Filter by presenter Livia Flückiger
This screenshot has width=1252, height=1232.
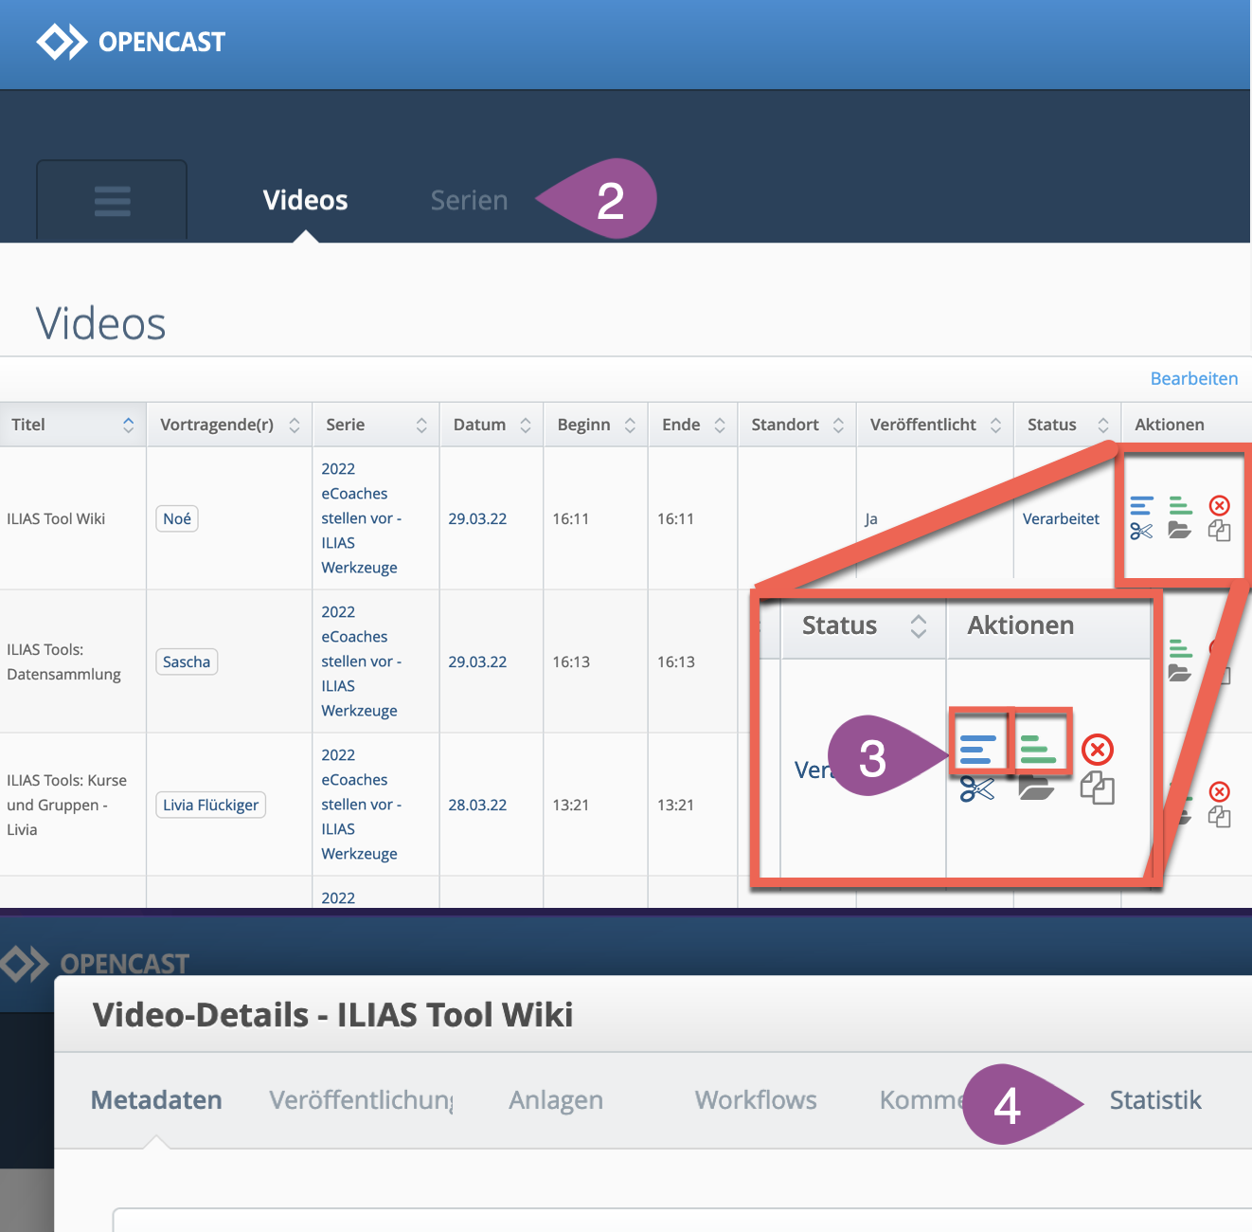[210, 805]
